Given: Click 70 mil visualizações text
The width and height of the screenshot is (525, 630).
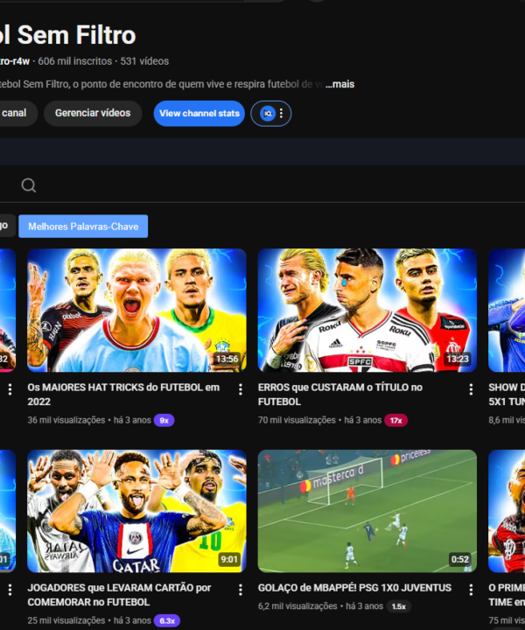Looking at the screenshot, I should coord(297,420).
